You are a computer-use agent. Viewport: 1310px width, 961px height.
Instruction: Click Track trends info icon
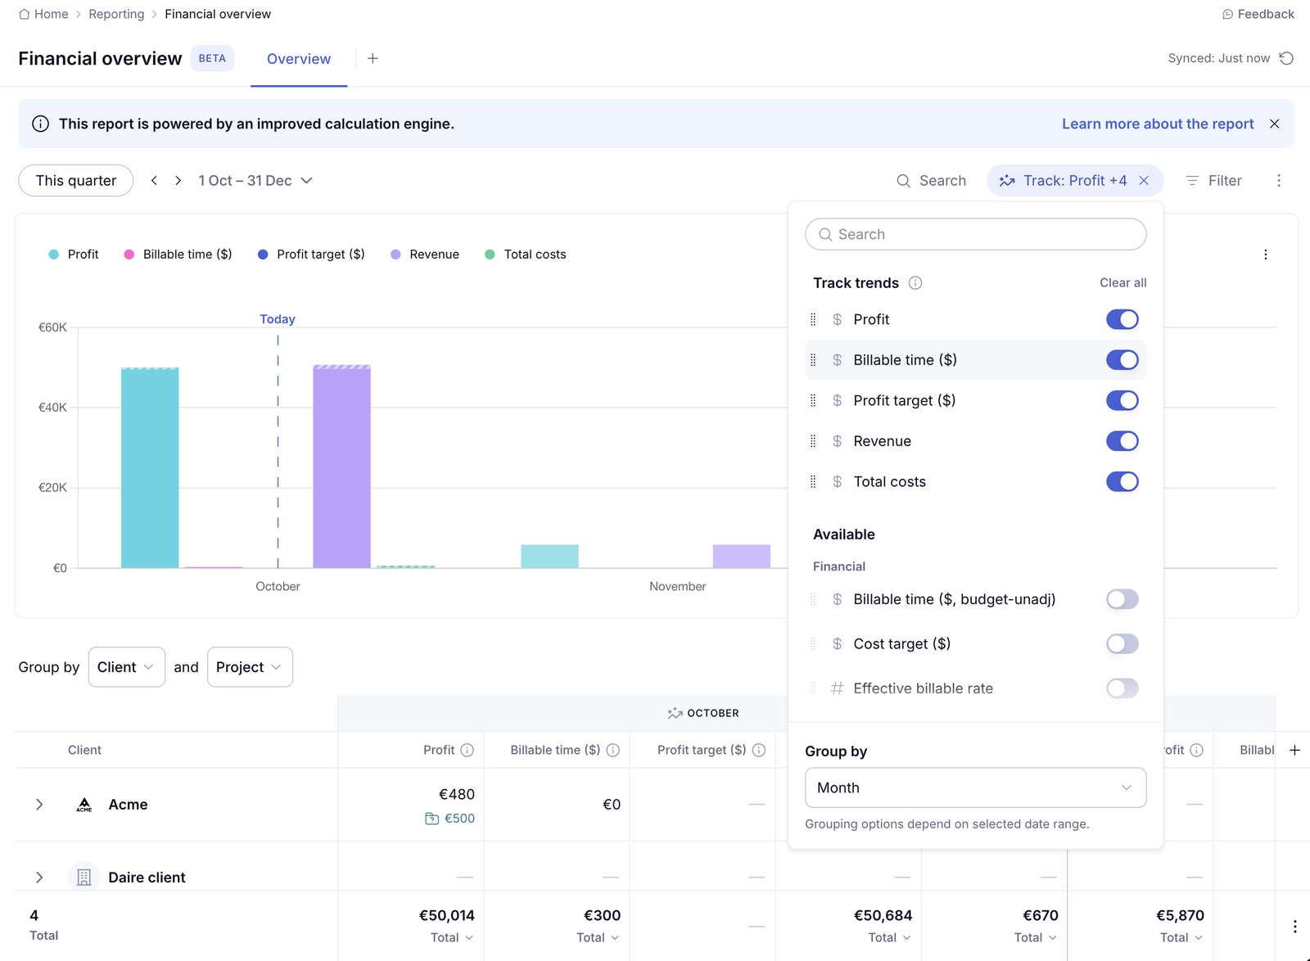coord(915,282)
